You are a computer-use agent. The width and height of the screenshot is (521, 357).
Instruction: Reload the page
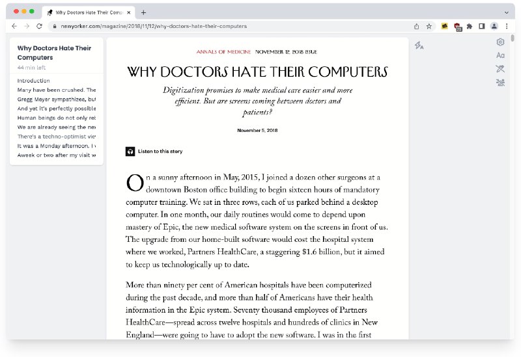coord(39,26)
